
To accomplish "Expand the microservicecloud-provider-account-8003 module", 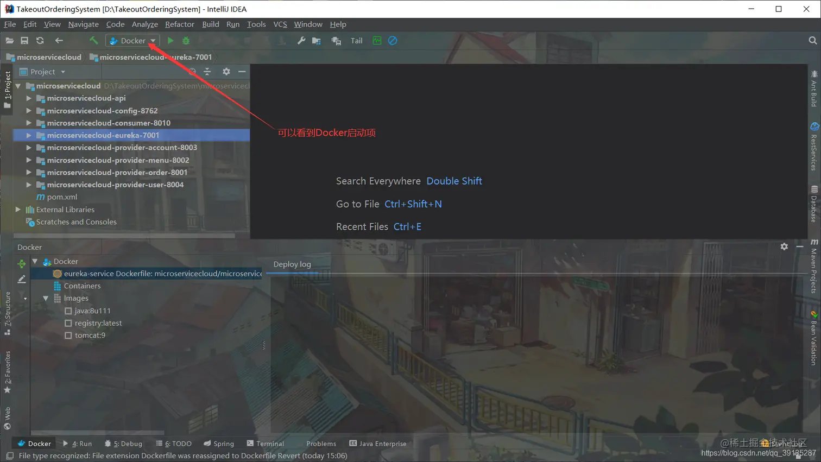I will point(29,148).
